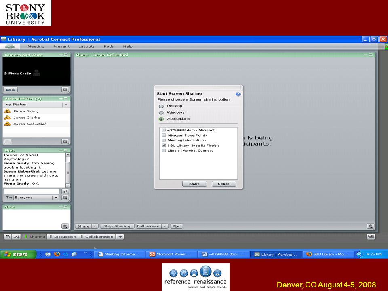Switch to the Collaboration layout tab
388x291 pixels.
(97, 237)
